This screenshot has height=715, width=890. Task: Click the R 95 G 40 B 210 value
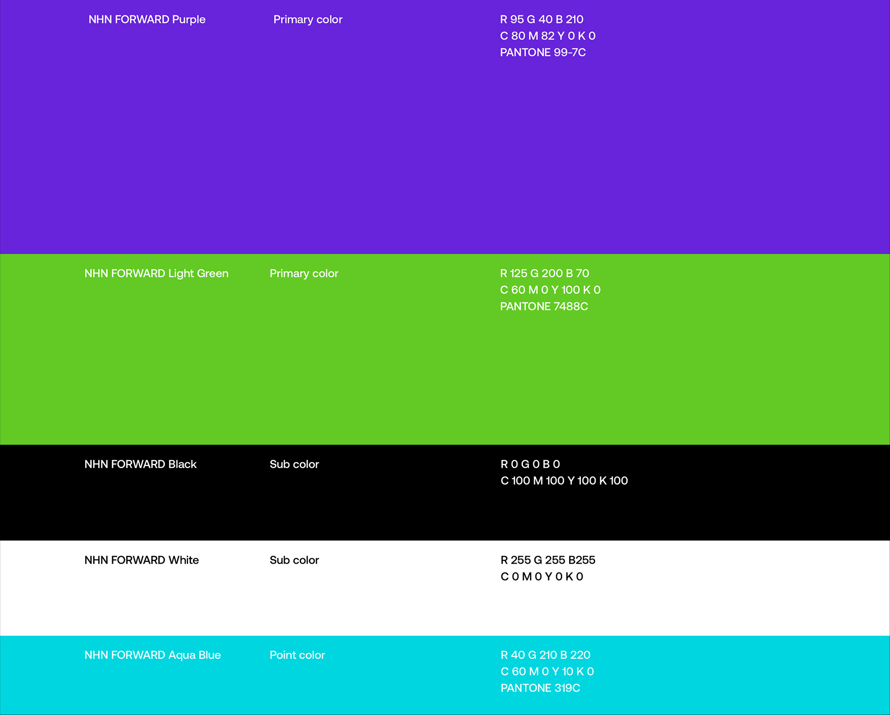(x=541, y=19)
